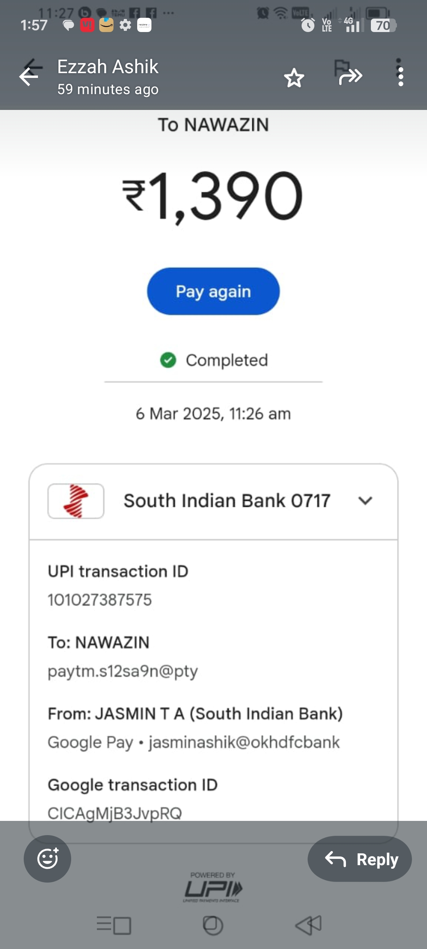Open the emoji reaction button
The height and width of the screenshot is (949, 427).
point(47,858)
